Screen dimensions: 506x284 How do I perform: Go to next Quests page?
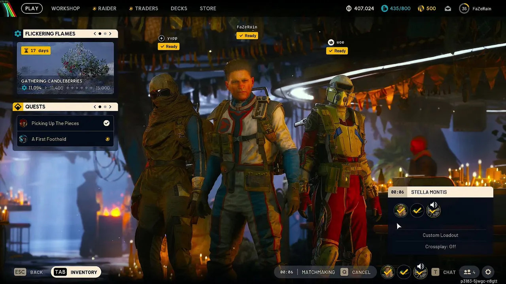(x=110, y=107)
